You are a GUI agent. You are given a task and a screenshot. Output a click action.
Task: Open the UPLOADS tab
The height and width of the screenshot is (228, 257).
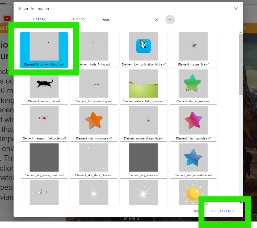coord(78,19)
